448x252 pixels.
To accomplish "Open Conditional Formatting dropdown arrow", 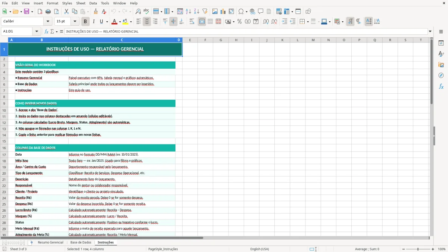I will point(342,22).
